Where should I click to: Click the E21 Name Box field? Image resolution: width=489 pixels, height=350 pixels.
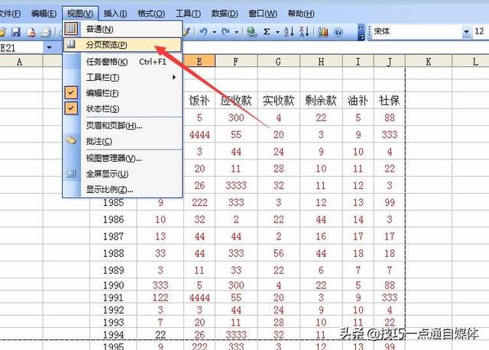click(21, 48)
